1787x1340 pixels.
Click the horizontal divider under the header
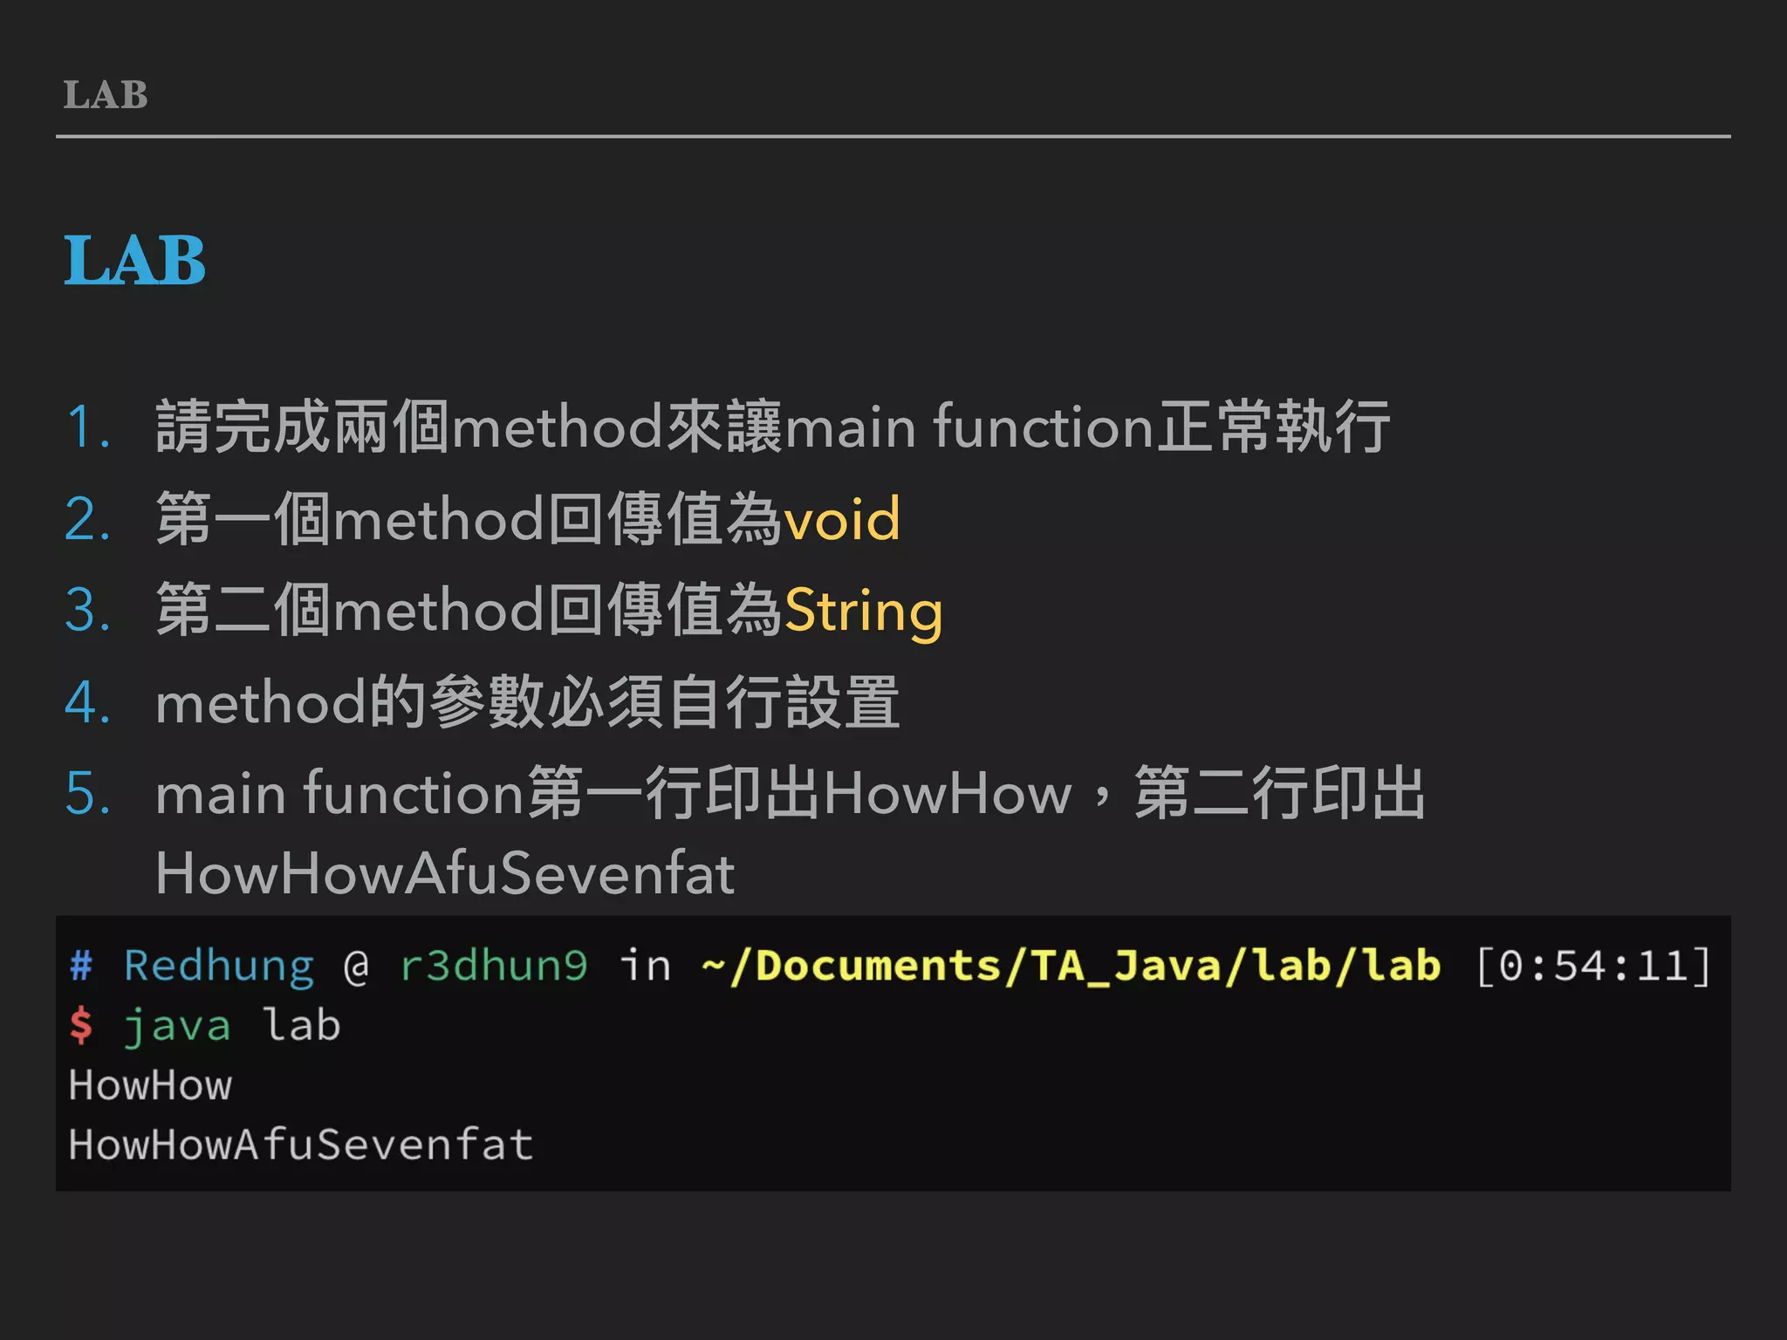[893, 136]
